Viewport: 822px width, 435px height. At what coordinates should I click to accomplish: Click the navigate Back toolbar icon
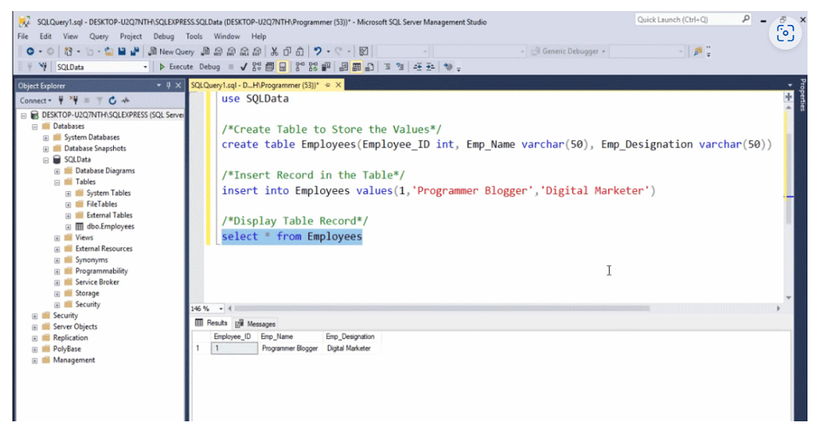(x=30, y=51)
